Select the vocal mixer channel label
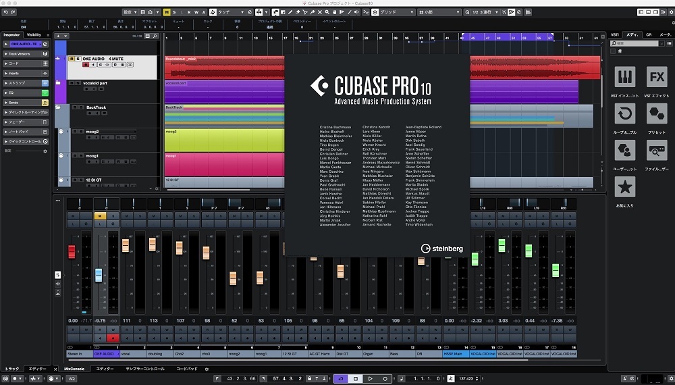This screenshot has width=675, height=385. pyautogui.click(x=133, y=354)
